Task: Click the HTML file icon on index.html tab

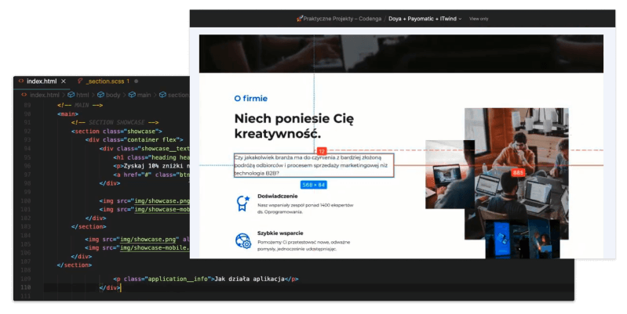Action: (21, 81)
